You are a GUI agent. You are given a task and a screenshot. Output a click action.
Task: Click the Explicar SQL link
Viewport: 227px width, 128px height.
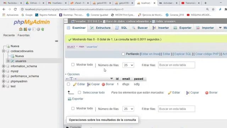(183, 54)
